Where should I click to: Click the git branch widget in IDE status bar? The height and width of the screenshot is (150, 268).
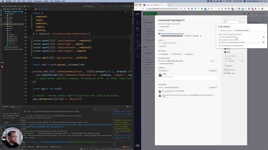(x=120, y=149)
